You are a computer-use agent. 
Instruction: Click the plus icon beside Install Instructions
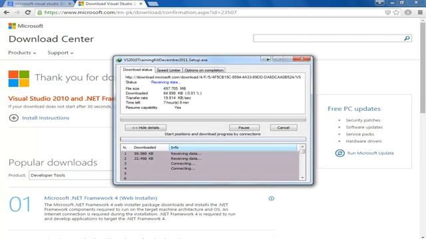click(x=13, y=118)
